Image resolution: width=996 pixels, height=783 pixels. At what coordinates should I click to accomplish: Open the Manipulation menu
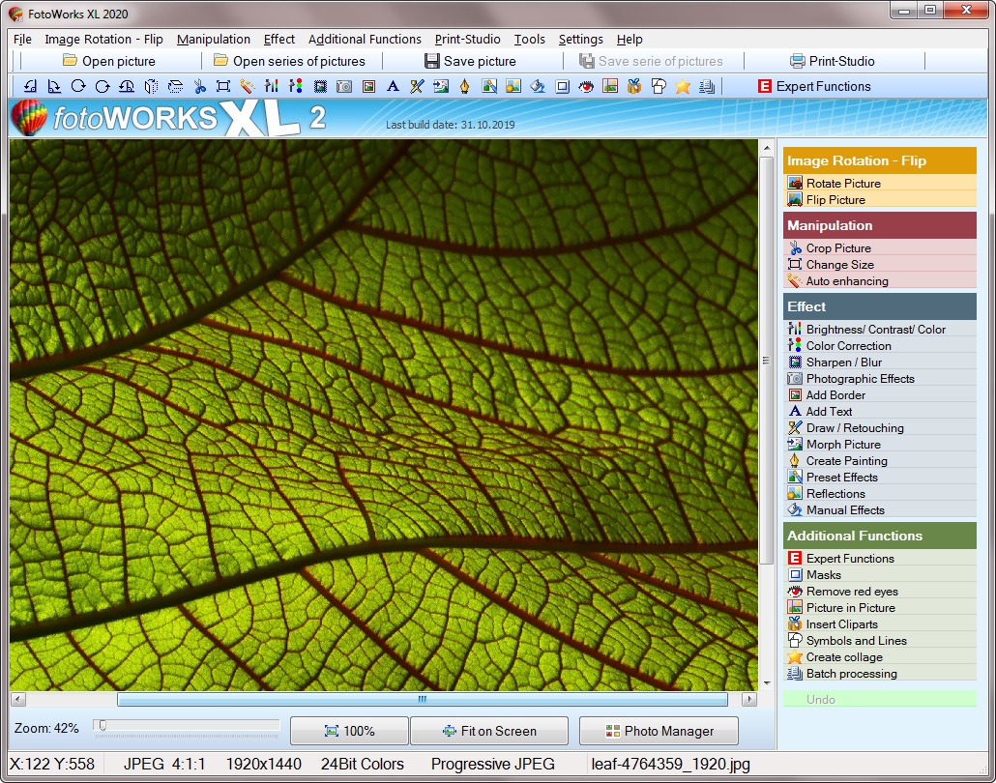click(x=213, y=40)
